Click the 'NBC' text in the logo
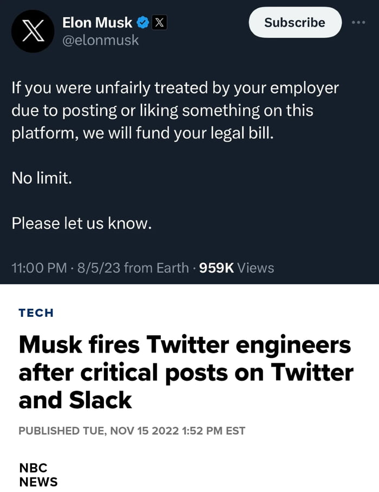This screenshot has width=379, height=492. tap(32, 468)
